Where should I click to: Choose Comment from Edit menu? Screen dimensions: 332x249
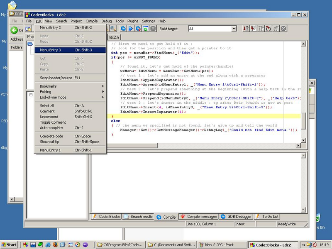coord(70,111)
